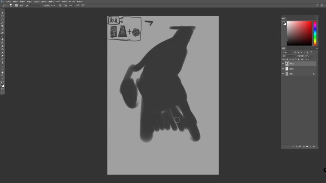Viewport: 326px width, 183px height.
Task: Select the bottom background layer thumbnail
Action: [286, 74]
